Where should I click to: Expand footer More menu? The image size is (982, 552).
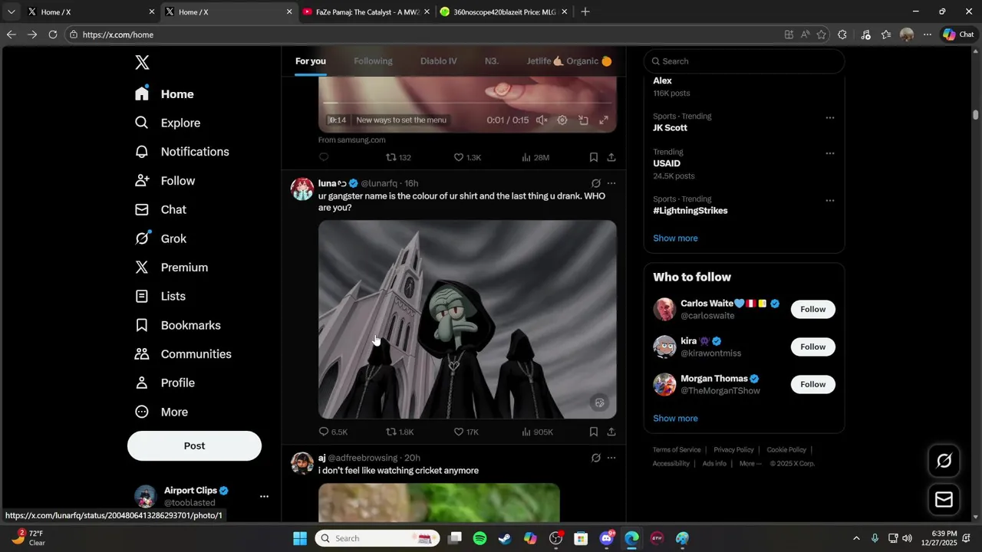tap(750, 464)
